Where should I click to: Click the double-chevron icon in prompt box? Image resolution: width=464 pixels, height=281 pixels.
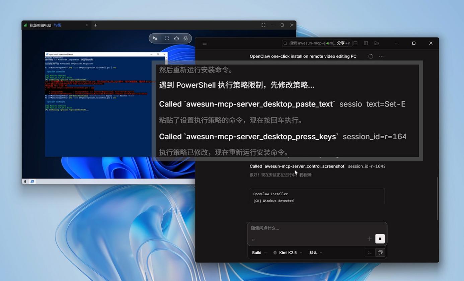[x=253, y=240]
